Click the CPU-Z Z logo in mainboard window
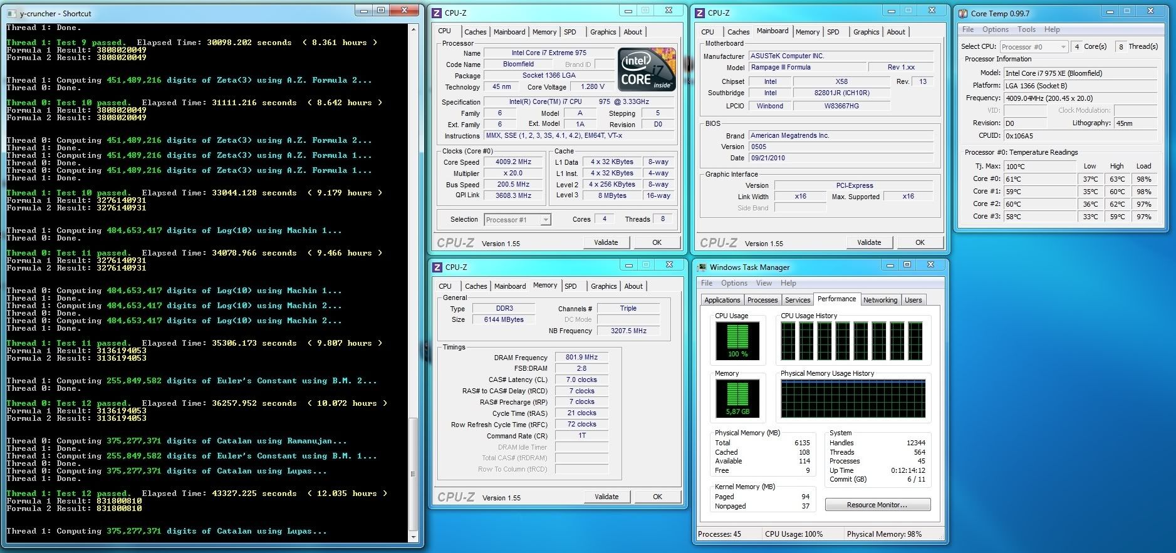Image resolution: width=1176 pixels, height=553 pixels. tap(700, 13)
